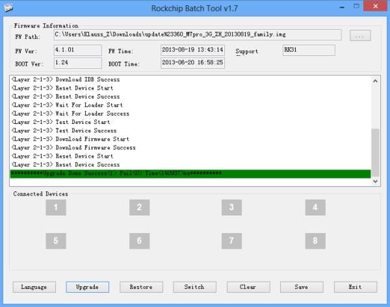Image resolution: width=390 pixels, height=307 pixels.
Task: Maximize the Rockchip Batch Tool window
Action: [356, 6]
